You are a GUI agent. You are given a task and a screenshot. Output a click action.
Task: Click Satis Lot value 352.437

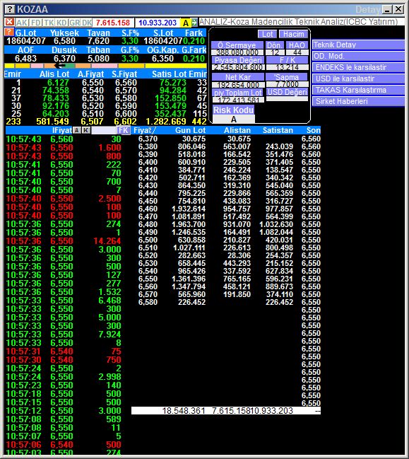tap(171, 114)
